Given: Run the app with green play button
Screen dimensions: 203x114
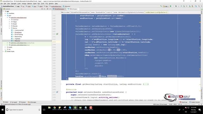Looking at the screenshot, I should (x=171, y=6).
